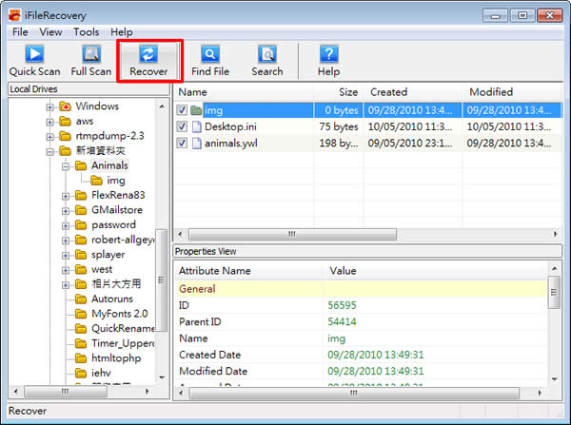Click the west folder icon
The image size is (571, 425).
pyautogui.click(x=81, y=269)
